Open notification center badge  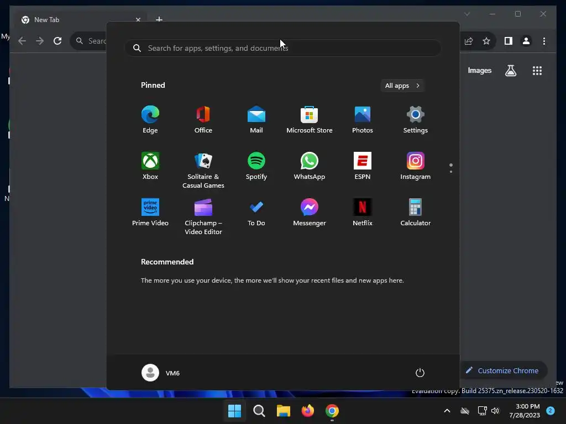coord(551,410)
